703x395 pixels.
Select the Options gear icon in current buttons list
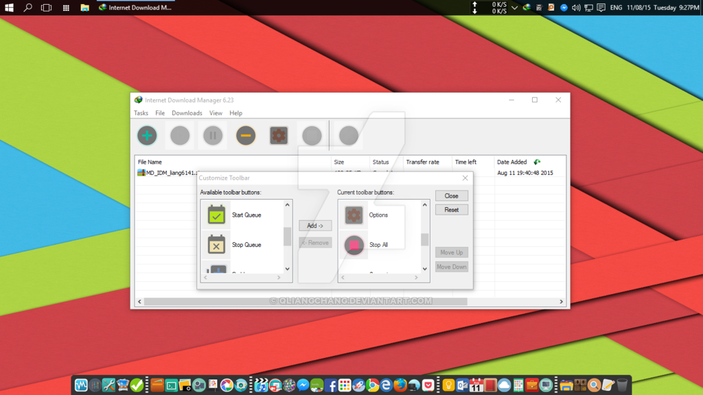[354, 215]
